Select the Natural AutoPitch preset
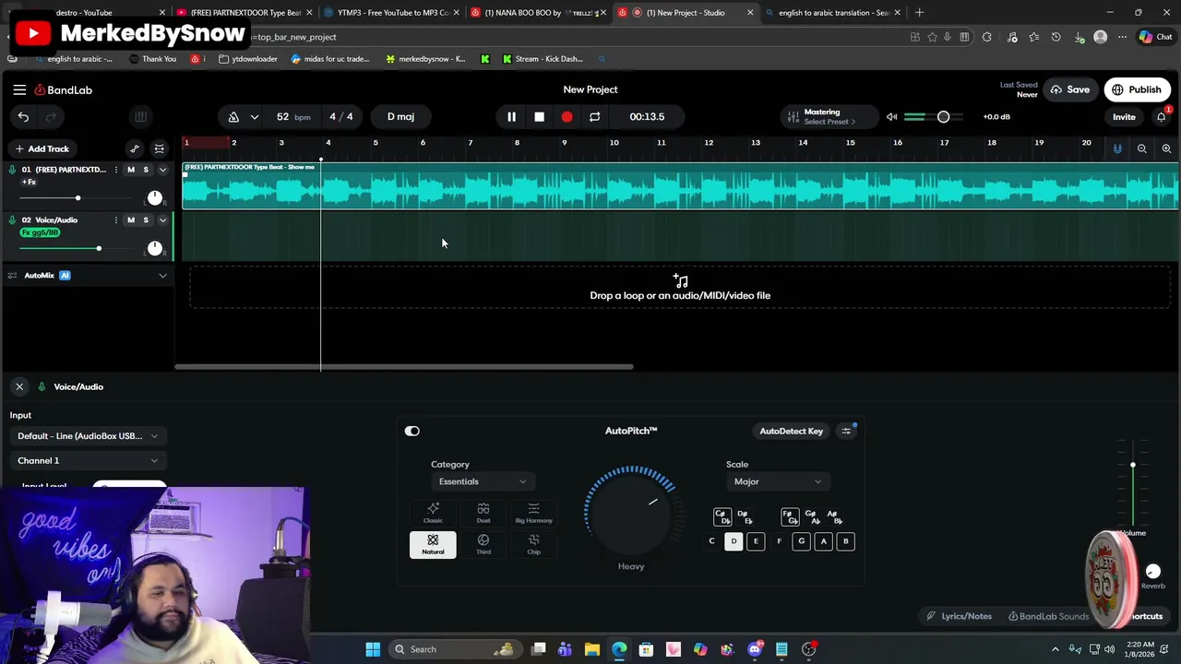The width and height of the screenshot is (1181, 664). click(433, 545)
